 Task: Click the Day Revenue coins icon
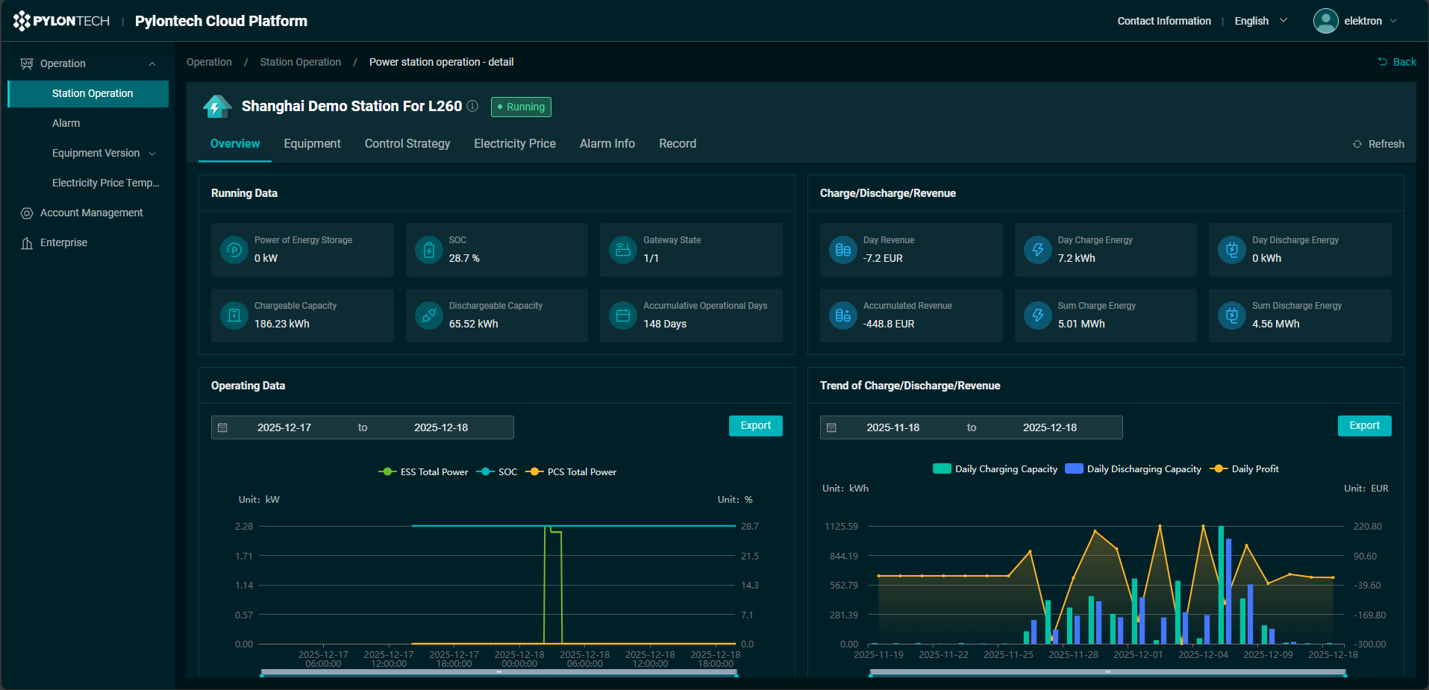click(843, 250)
